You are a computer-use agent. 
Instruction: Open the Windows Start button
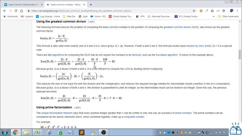[x=5, y=133]
